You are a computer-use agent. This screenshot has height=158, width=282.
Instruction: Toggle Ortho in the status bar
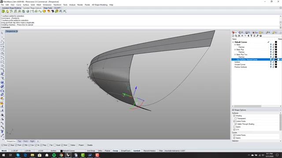coord(100,151)
